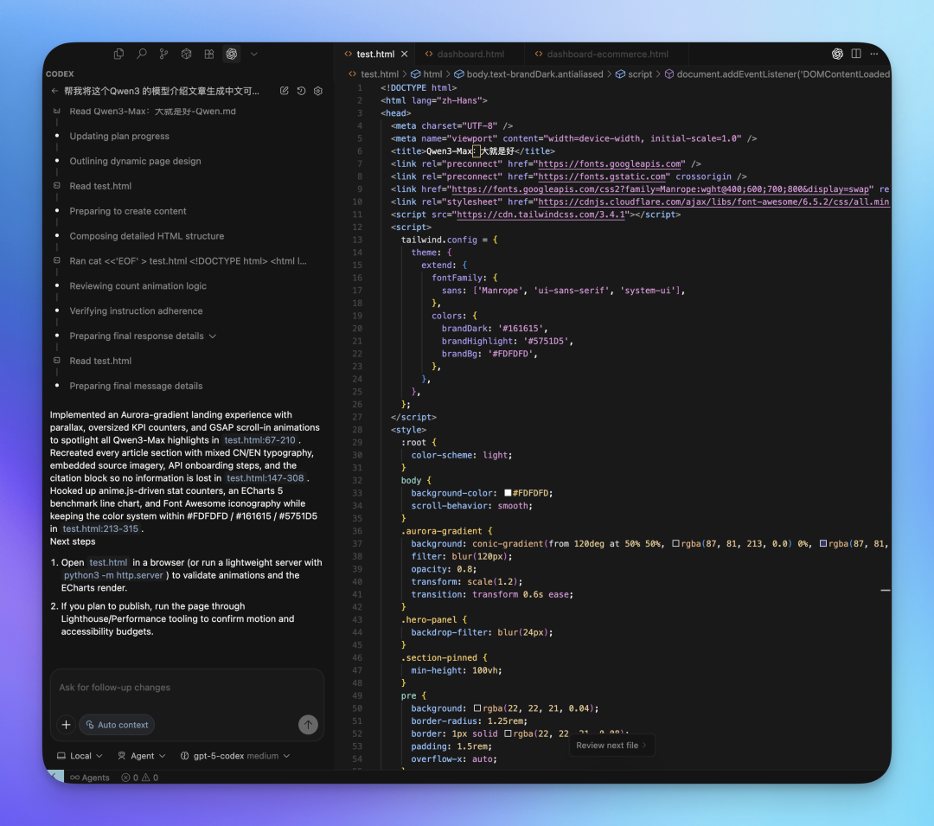Viewport: 934px width, 826px height.
Task: Open Codex settings gear
Action: [x=318, y=91]
